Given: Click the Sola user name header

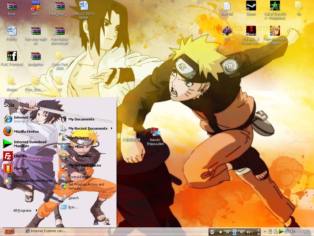Looking at the screenshot, I should pos(9,105).
